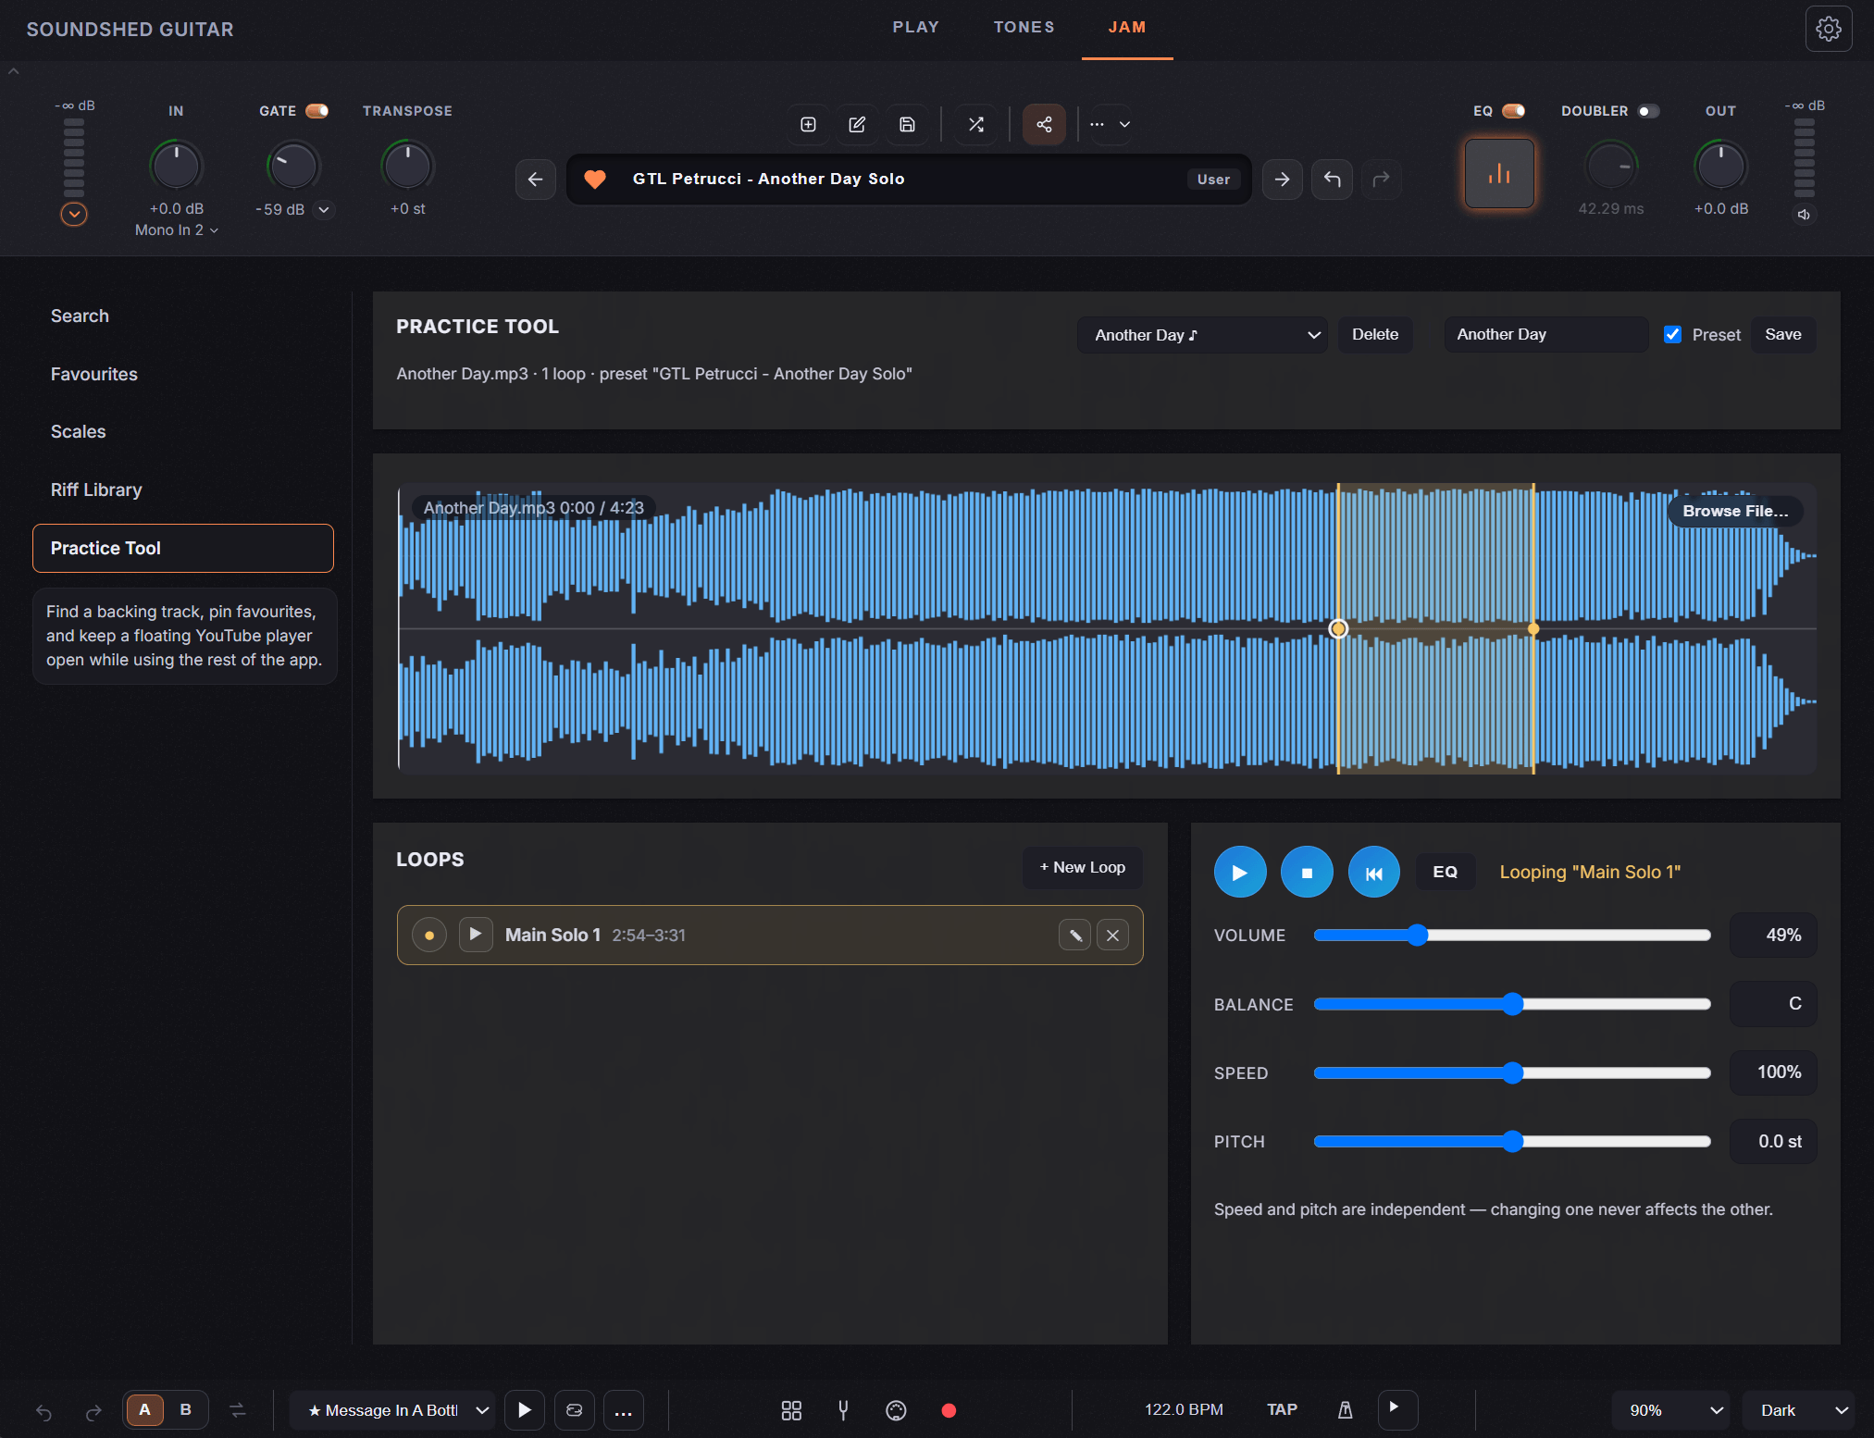Click the shuffle preset icon
1874x1438 pixels.
(x=976, y=124)
